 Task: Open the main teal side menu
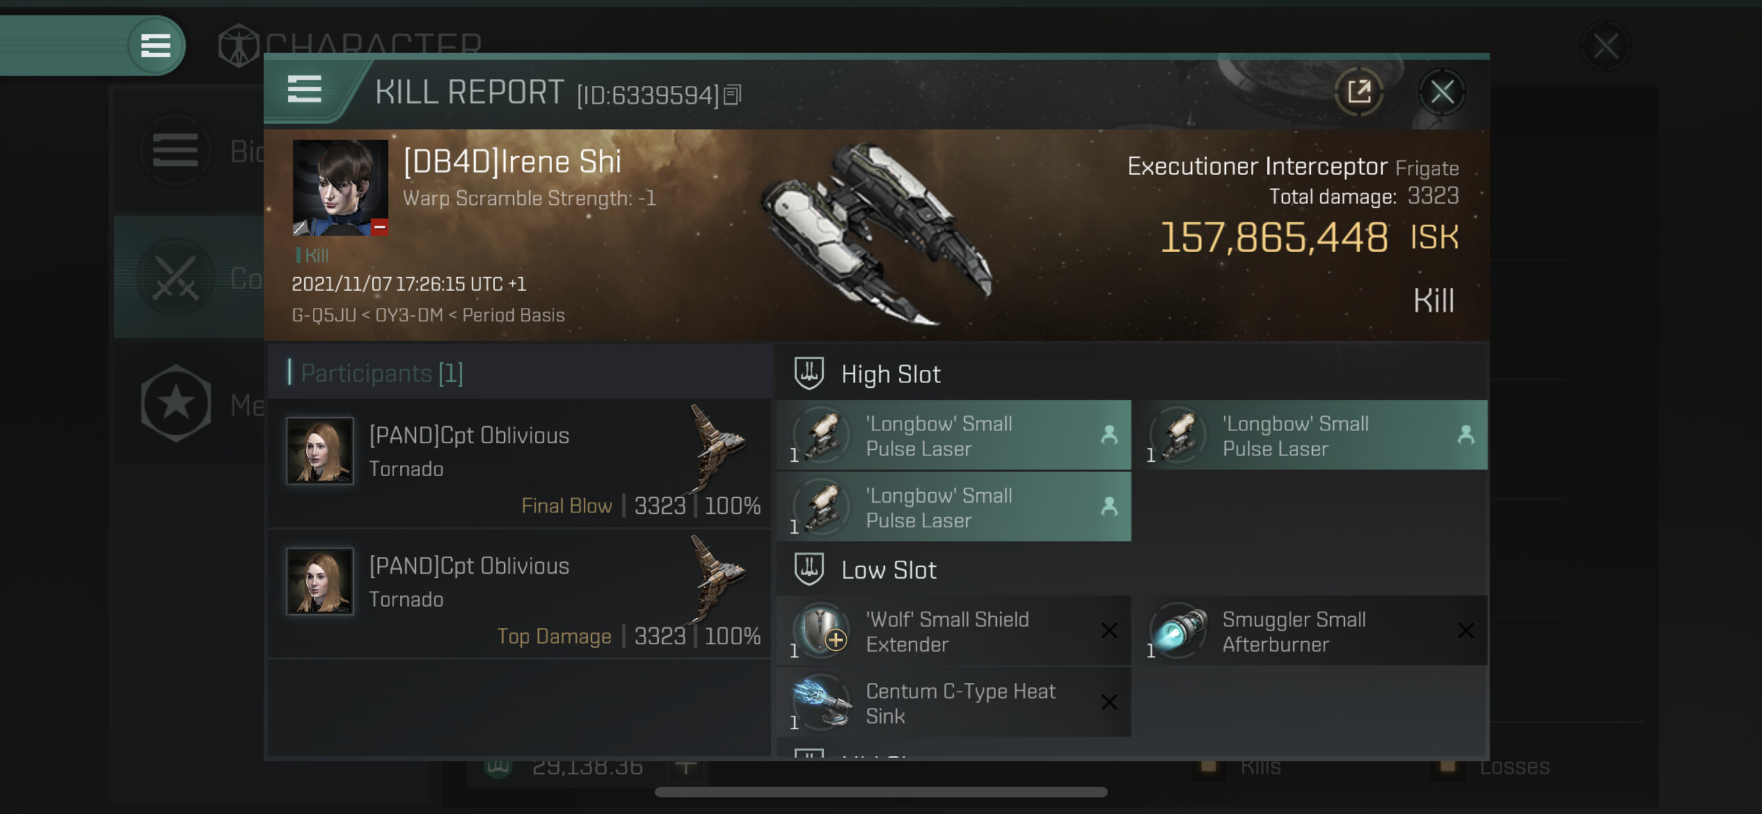pos(156,46)
